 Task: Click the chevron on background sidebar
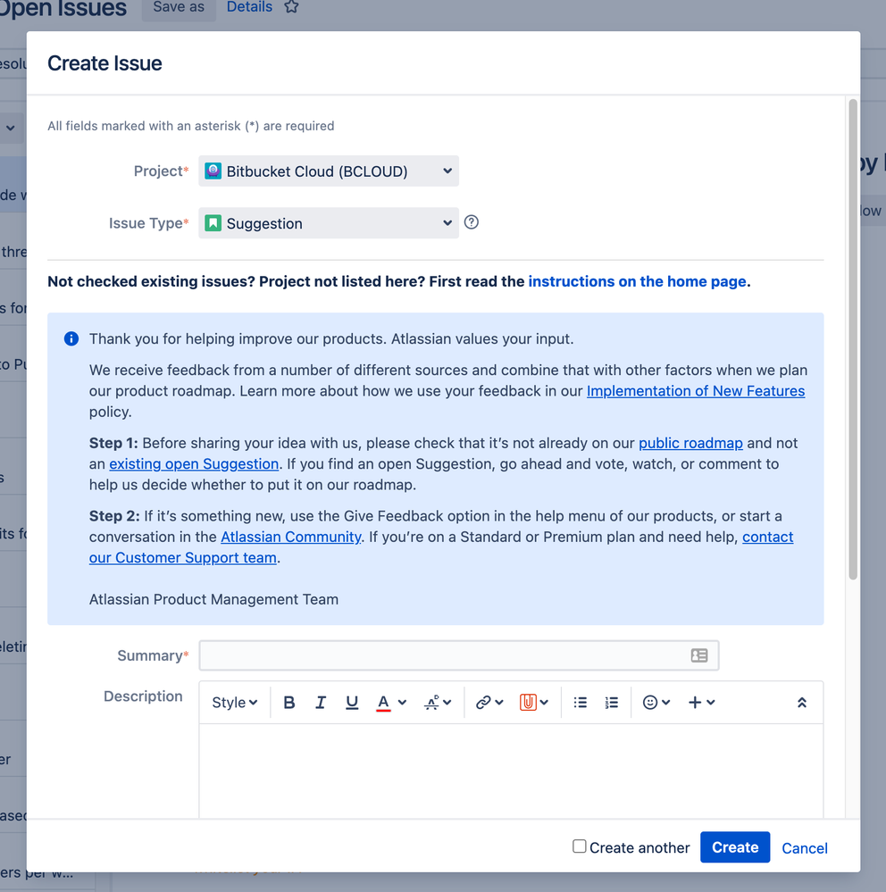click(x=10, y=128)
